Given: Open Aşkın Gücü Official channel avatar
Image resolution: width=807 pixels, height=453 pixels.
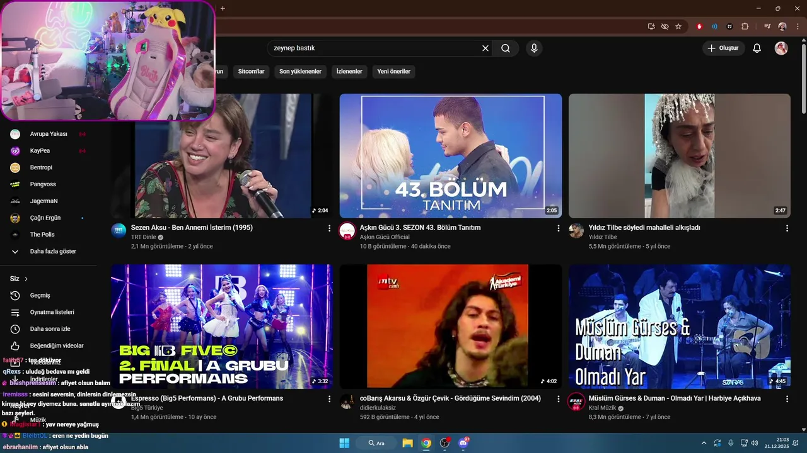Looking at the screenshot, I should [x=347, y=231].
